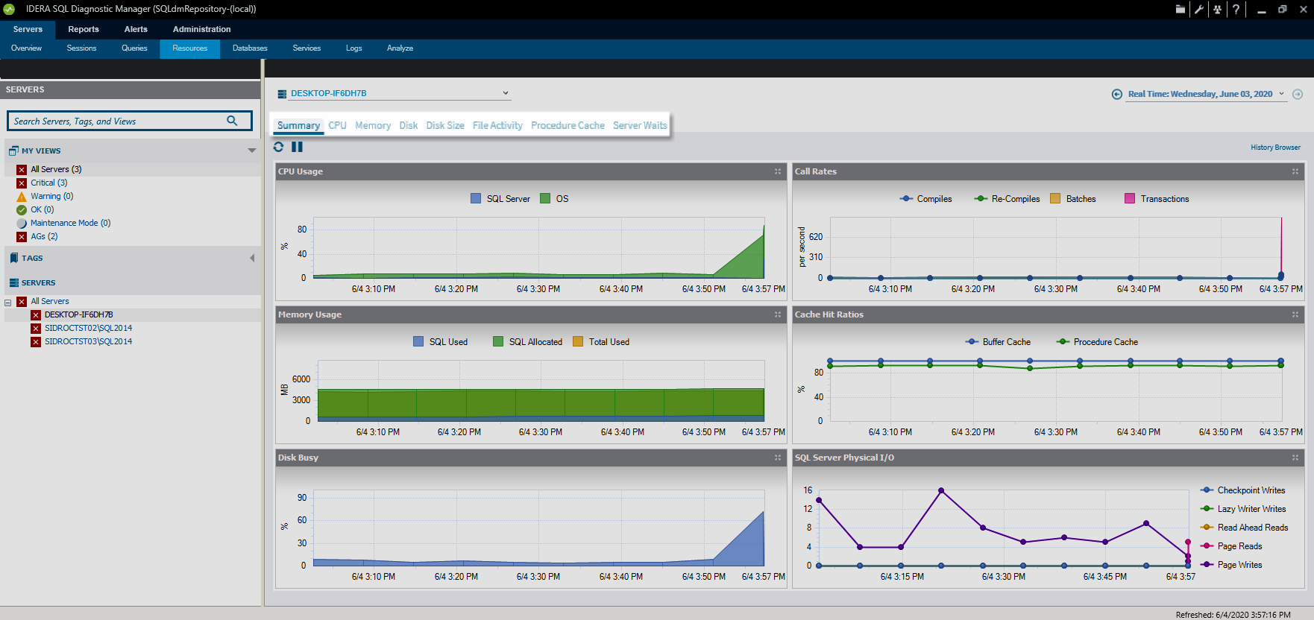Select the Critical (3) view
This screenshot has height=620, width=1314.
point(49,183)
